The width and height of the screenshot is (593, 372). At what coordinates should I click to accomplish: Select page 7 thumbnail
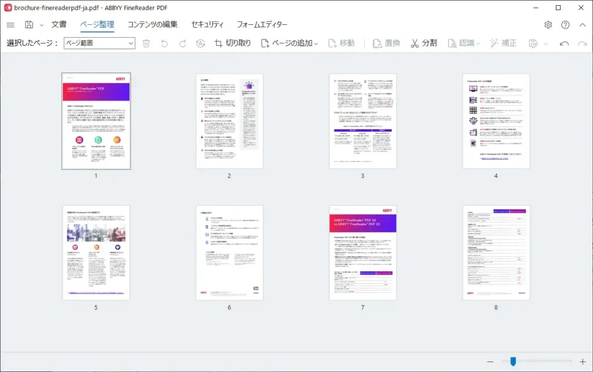(x=363, y=253)
